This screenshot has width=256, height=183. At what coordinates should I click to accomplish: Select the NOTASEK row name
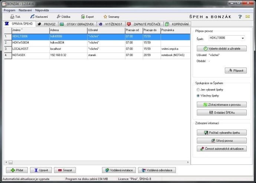click(19, 55)
